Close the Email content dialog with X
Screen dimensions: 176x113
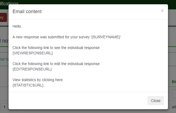pyautogui.click(x=162, y=11)
